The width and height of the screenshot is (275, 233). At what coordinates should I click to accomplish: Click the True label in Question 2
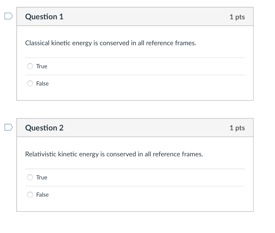tap(42, 177)
